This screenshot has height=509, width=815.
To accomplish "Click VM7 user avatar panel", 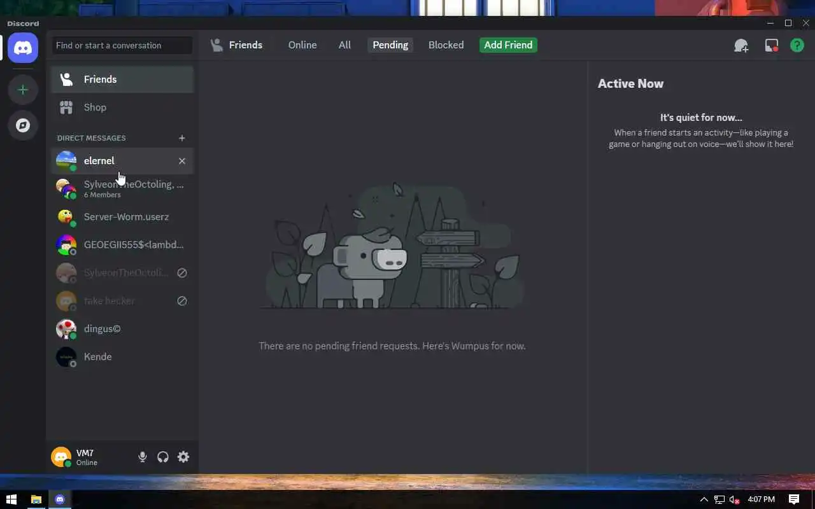I will 61,457.
